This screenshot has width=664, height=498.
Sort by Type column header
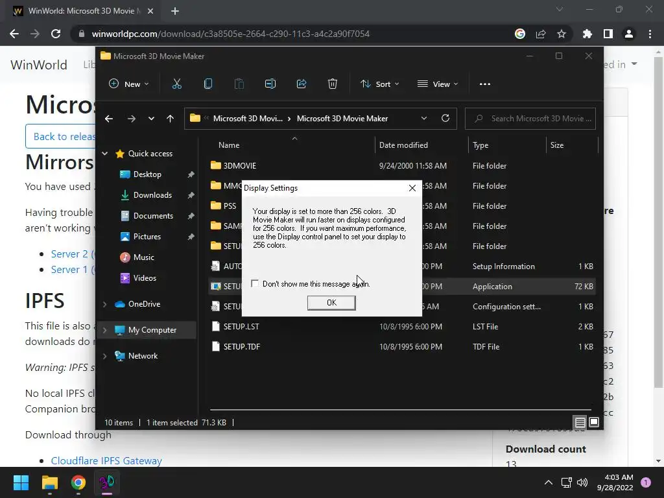point(480,145)
